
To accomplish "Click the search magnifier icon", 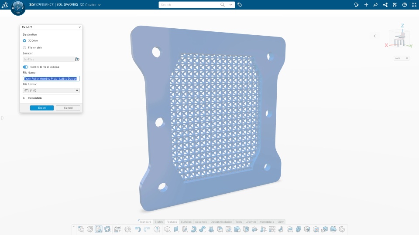I will [x=222, y=5].
